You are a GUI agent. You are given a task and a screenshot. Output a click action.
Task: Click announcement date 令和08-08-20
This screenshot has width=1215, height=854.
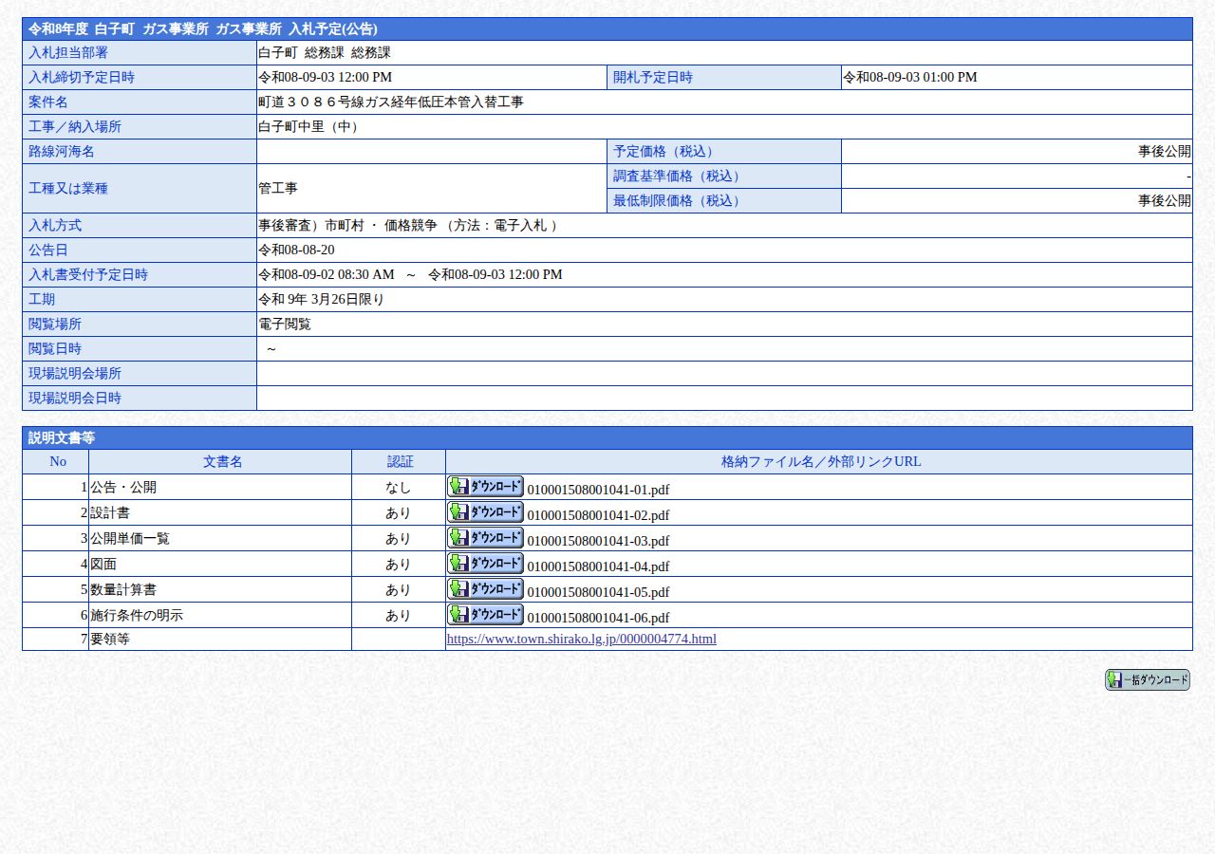(x=296, y=250)
